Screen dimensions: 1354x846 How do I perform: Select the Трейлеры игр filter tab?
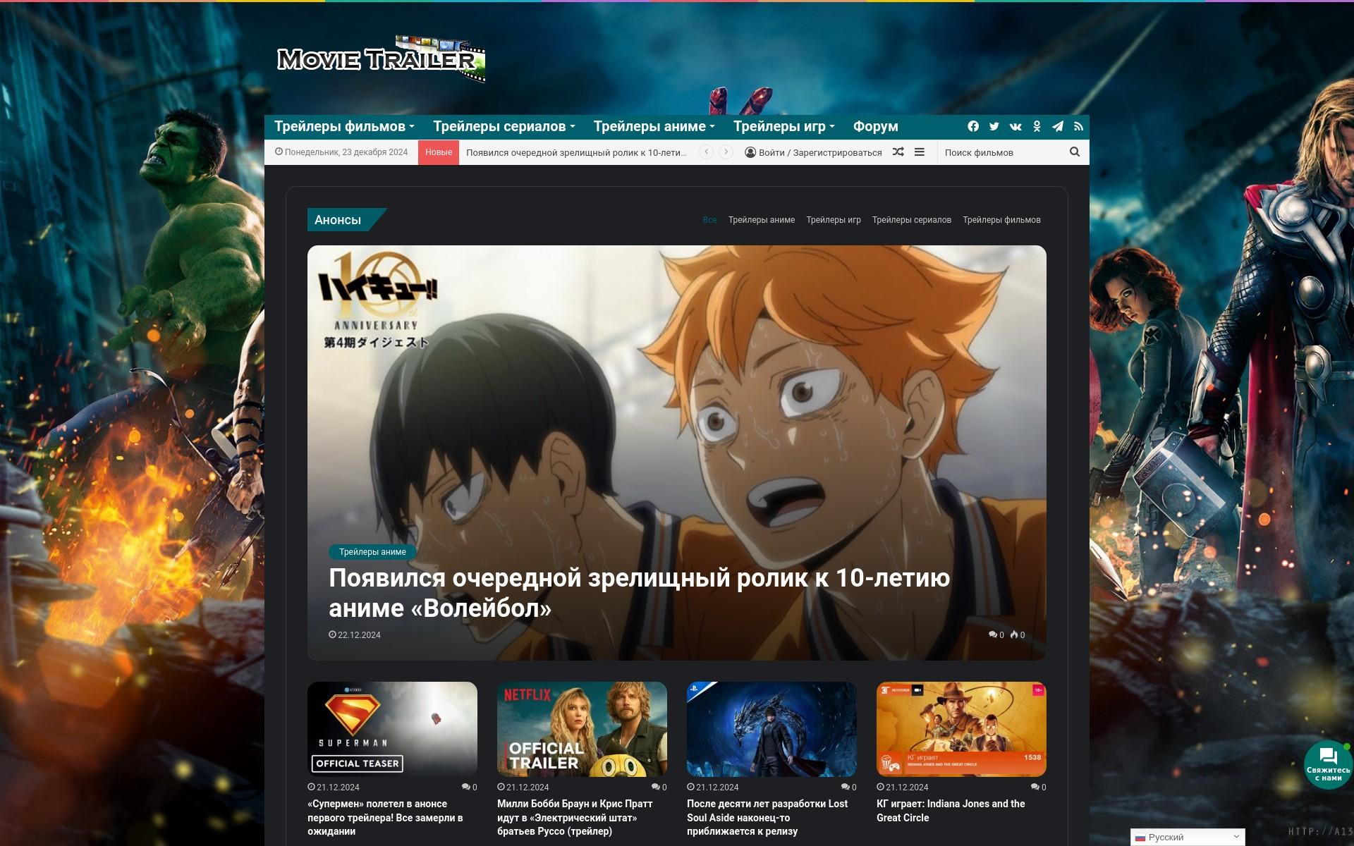[x=833, y=220]
